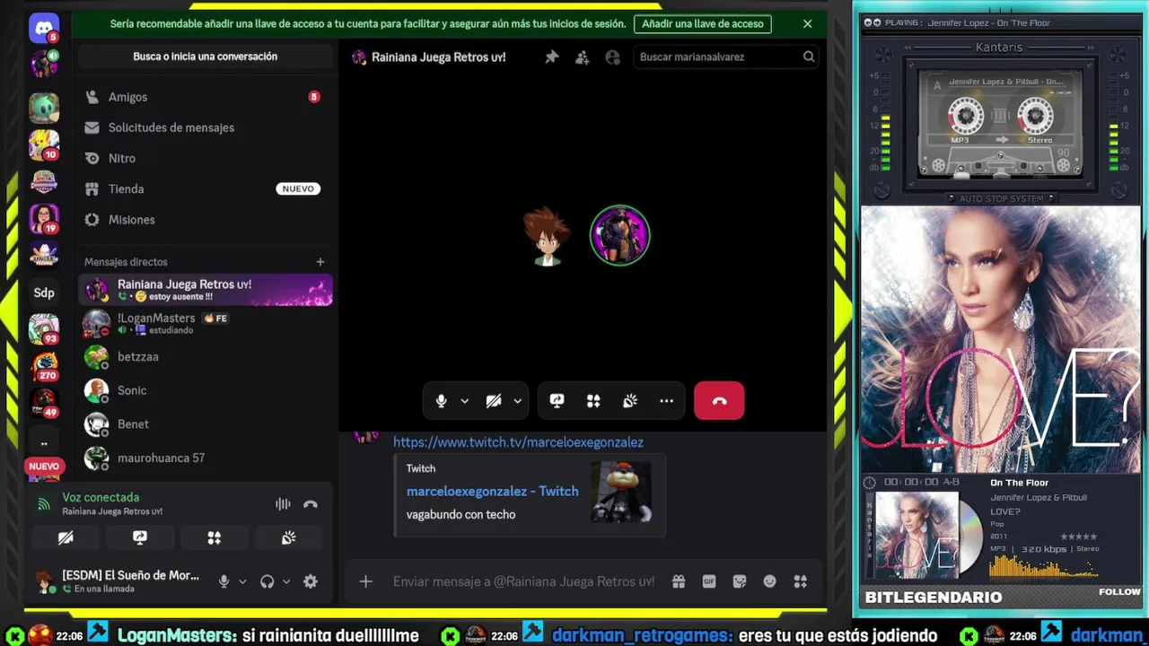This screenshot has height=646, width=1149.
Task: Open Benet direct message
Action: point(206,423)
